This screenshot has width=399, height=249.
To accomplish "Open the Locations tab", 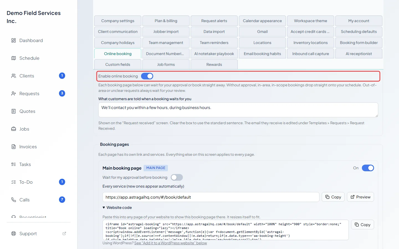I will pos(262,43).
